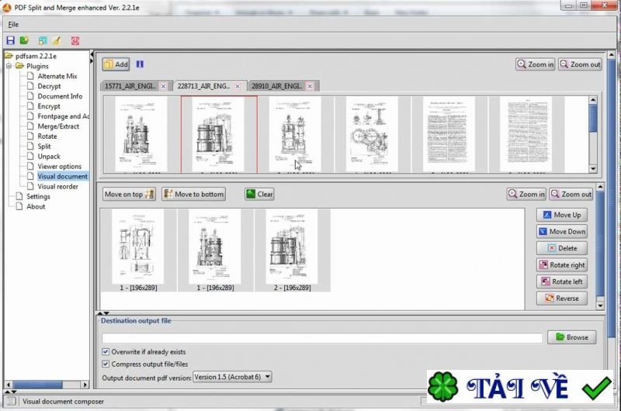Image resolution: width=621 pixels, height=411 pixels.
Task: Open the Frontpage and Addendum plugin
Action: (x=63, y=116)
